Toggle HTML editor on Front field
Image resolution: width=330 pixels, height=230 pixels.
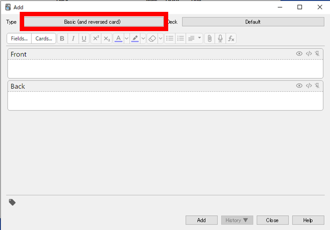pos(309,54)
